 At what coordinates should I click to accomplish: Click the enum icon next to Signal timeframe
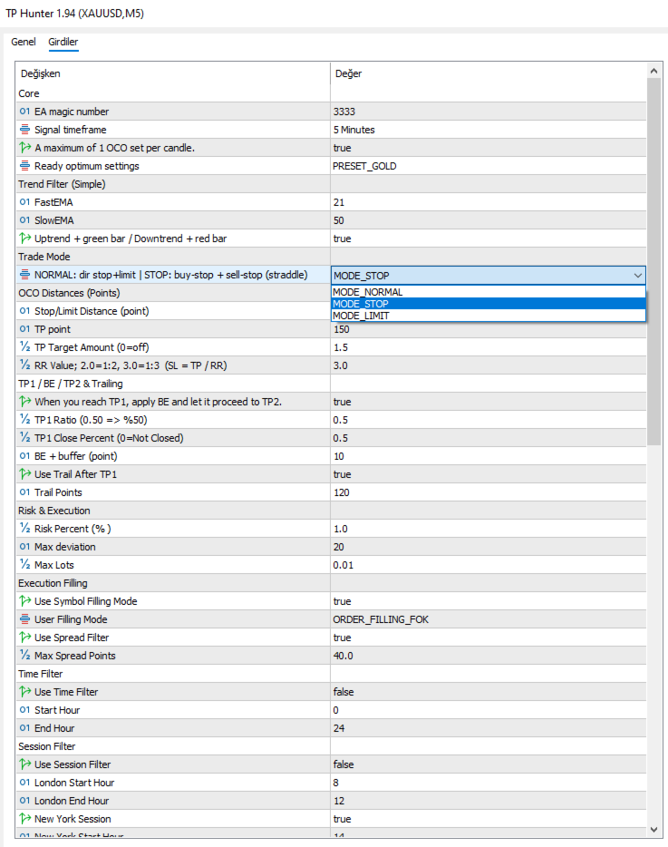pyautogui.click(x=24, y=130)
